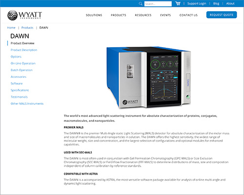Open Accessories sidebar link
The width and height of the screenshot is (244, 195).
pos(19,77)
